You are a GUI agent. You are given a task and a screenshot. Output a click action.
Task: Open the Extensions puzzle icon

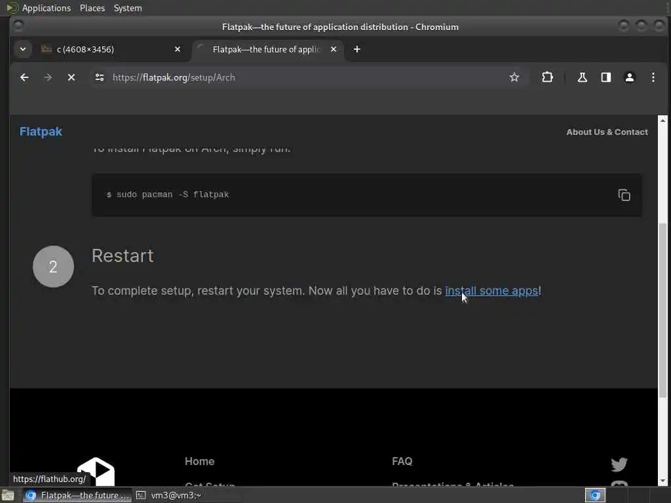[547, 77]
